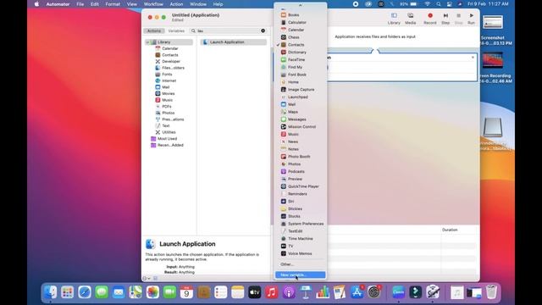Viewport: 542px width, 305px height.
Task: Remove the workflow action with X
Action: (473, 58)
